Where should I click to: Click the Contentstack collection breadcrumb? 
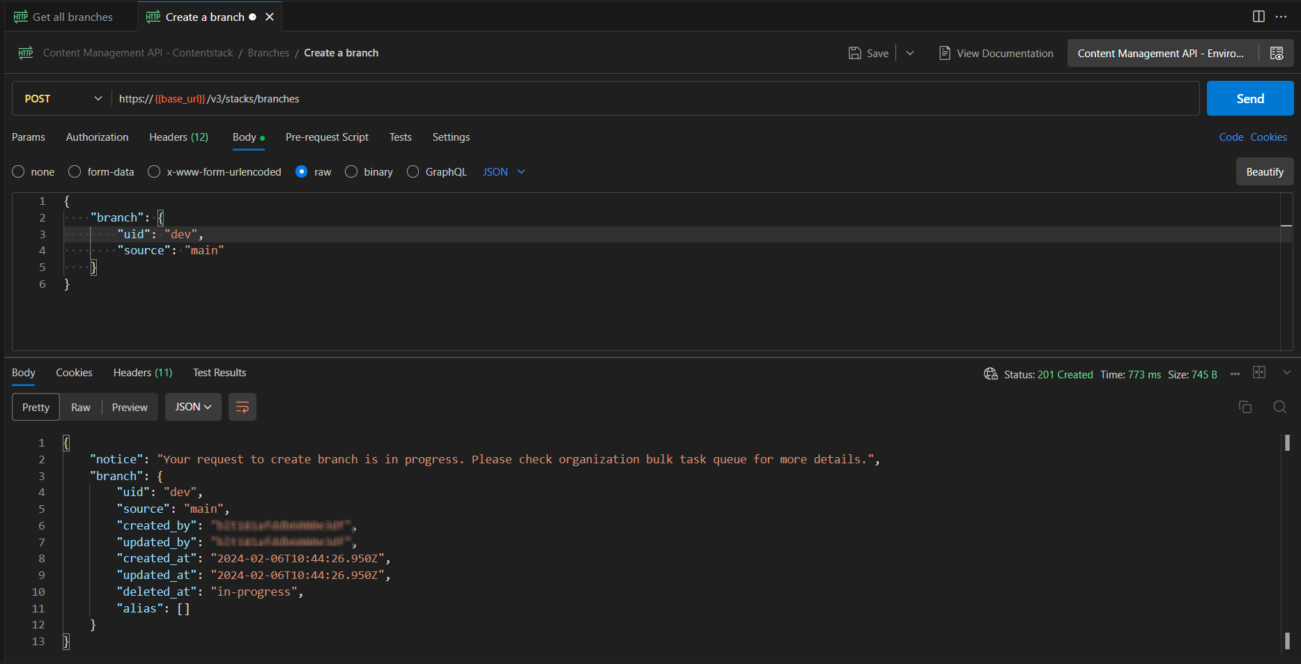coord(138,53)
